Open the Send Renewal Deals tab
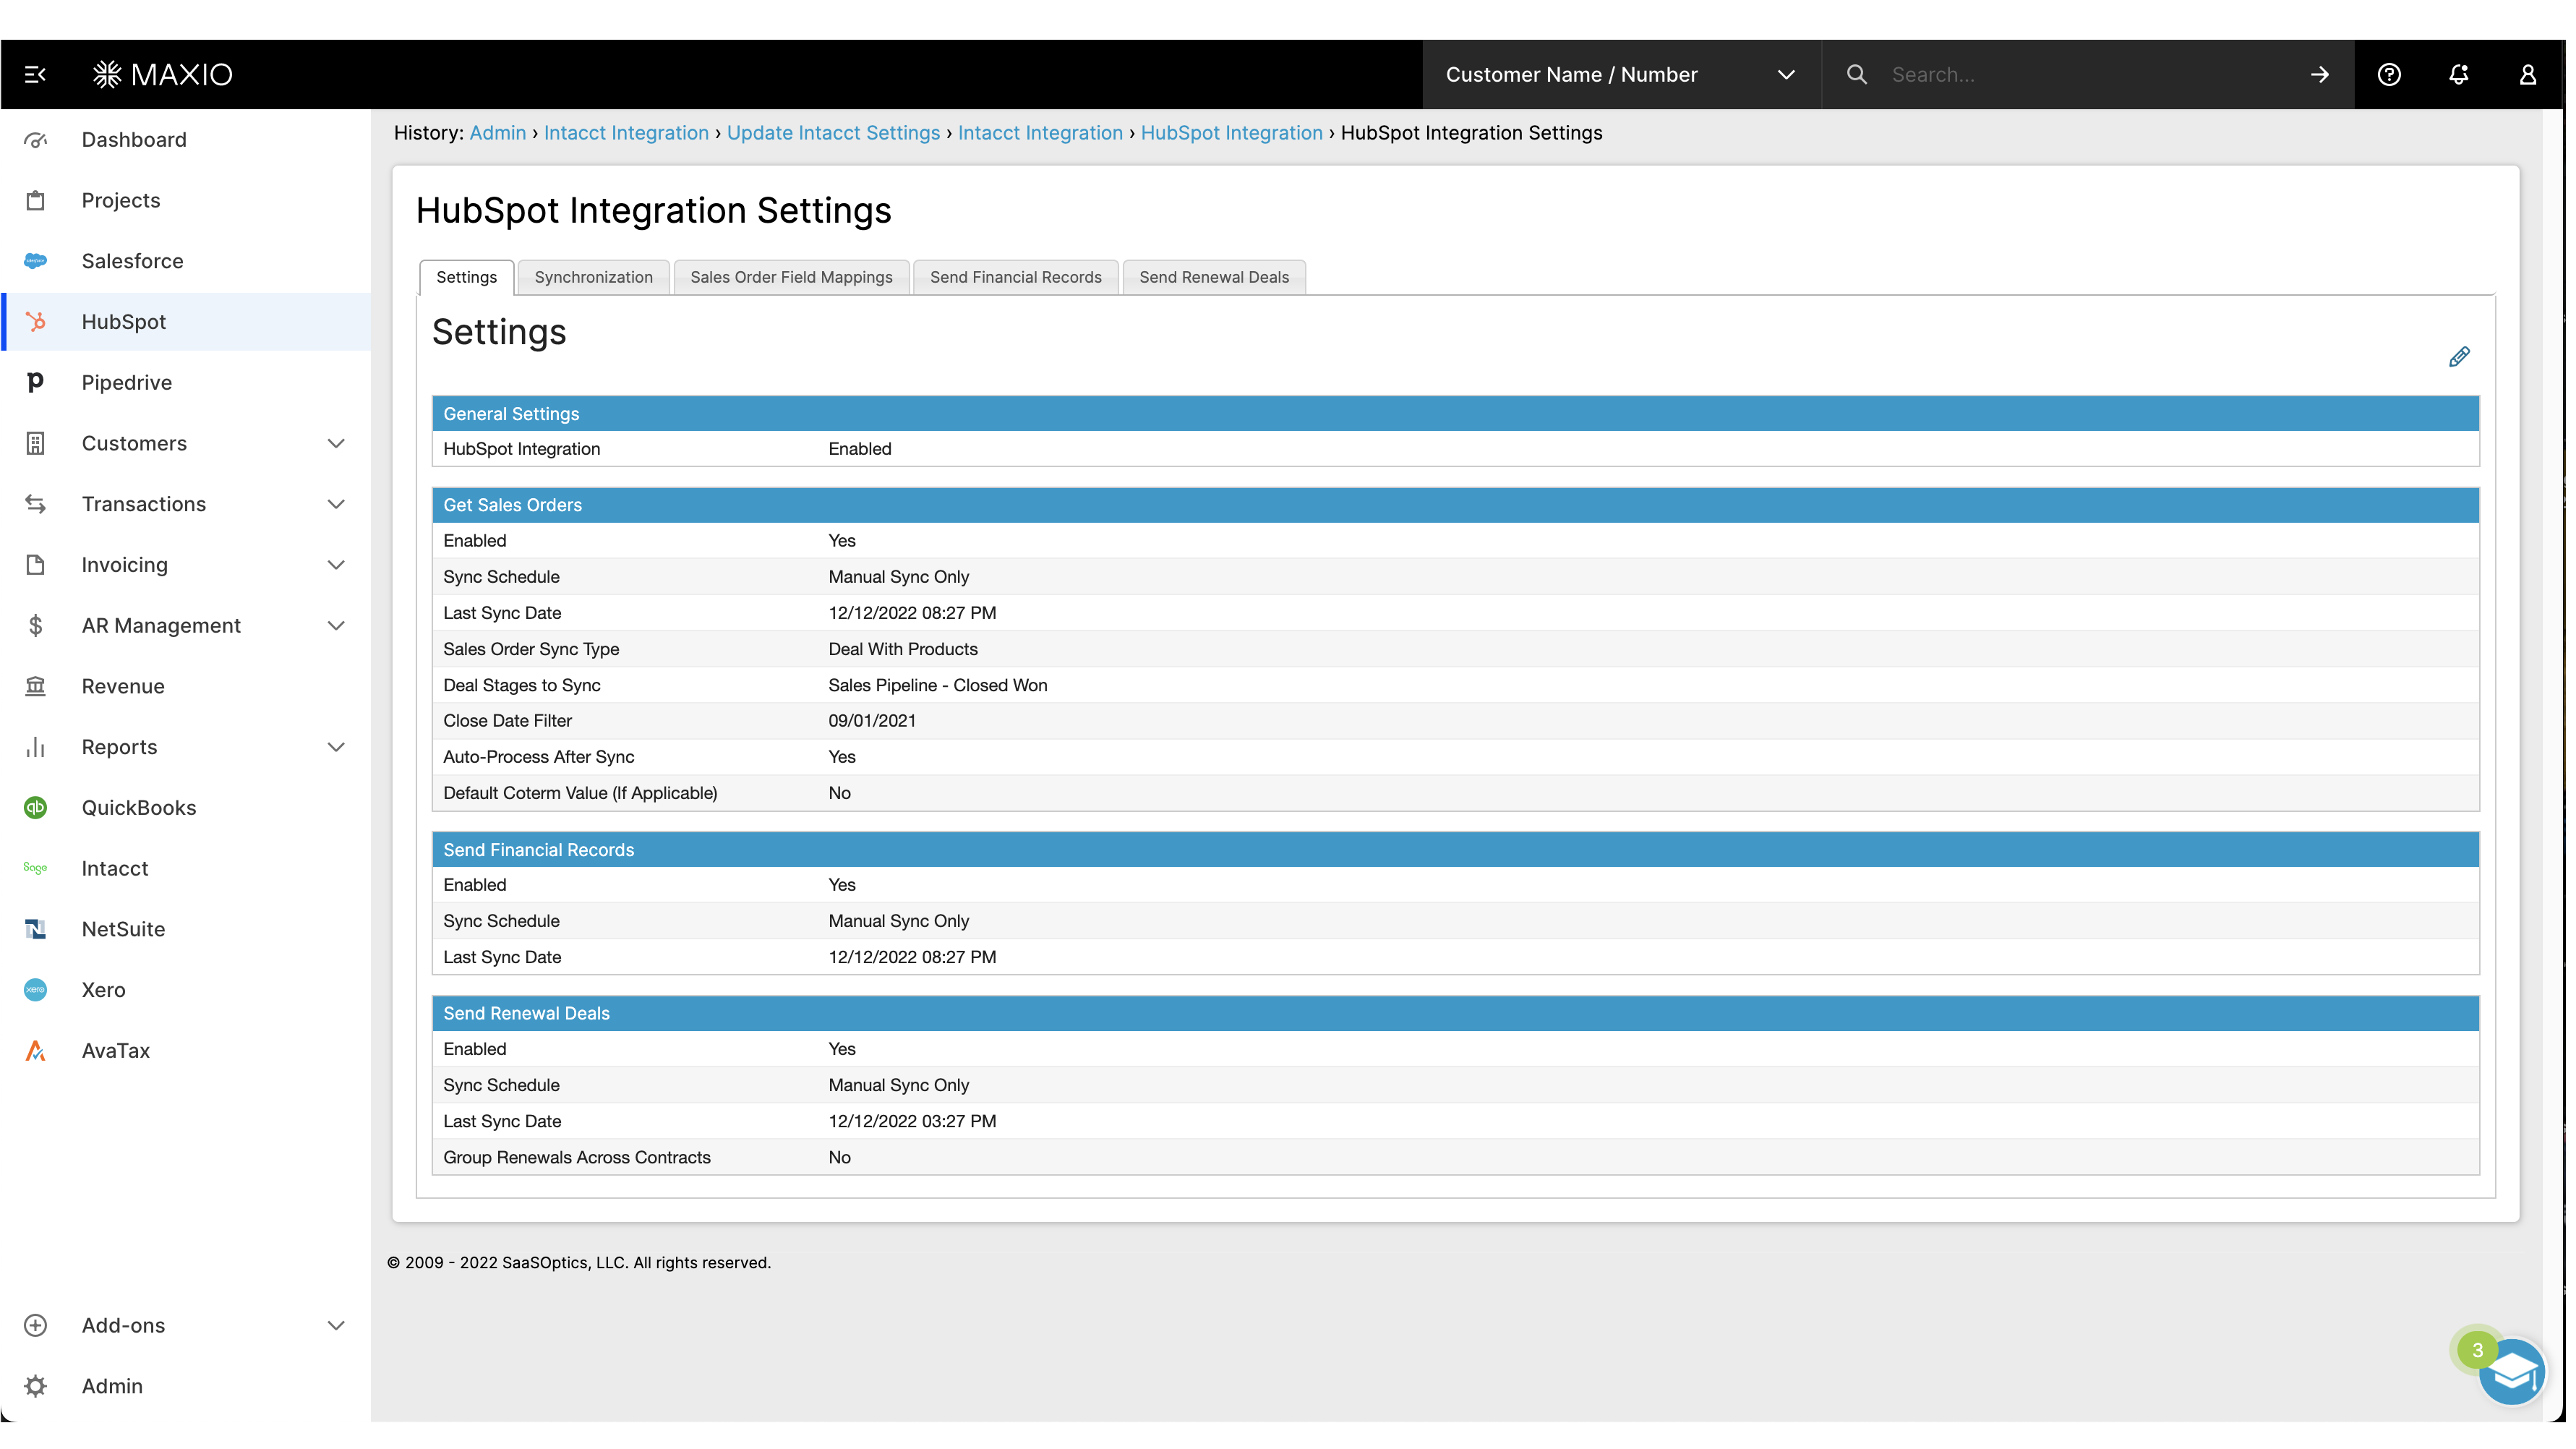The height and width of the screenshot is (1449, 2576). [x=1214, y=277]
